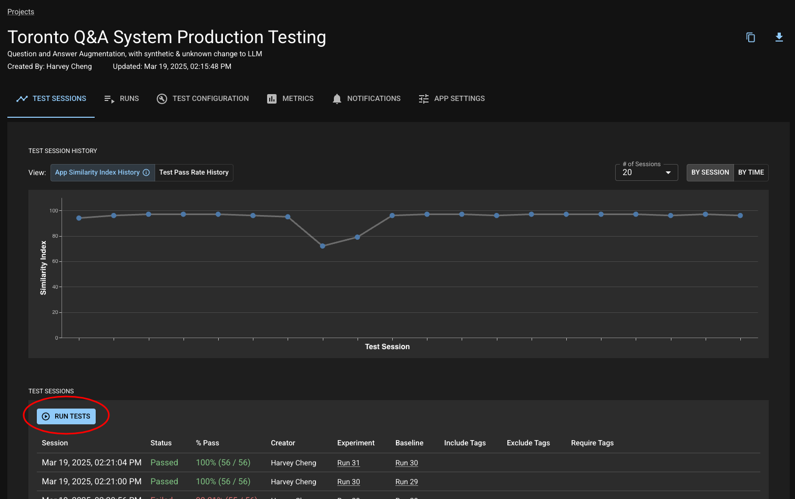Click the copy project icon
The width and height of the screenshot is (795, 499).
click(750, 37)
